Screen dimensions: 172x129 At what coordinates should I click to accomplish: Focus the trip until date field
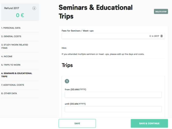tap(113, 109)
